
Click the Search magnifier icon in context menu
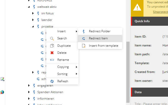[x=52, y=39]
